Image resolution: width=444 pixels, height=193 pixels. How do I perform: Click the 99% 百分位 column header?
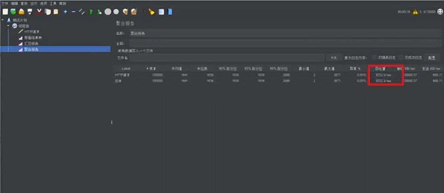278,68
